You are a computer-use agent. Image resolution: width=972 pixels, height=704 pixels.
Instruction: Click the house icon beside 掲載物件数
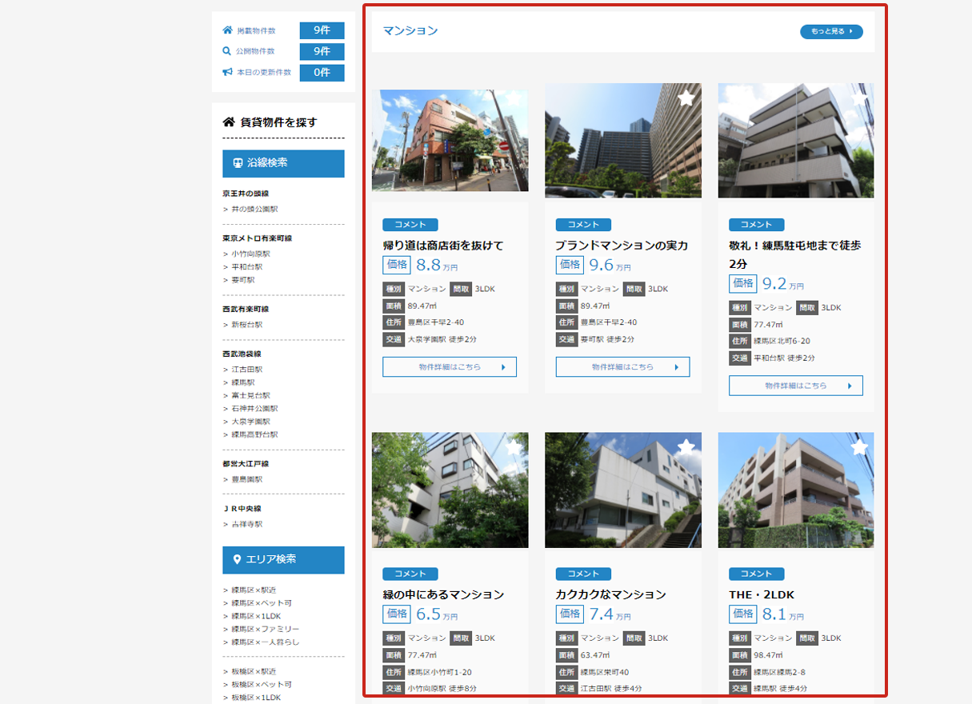[x=227, y=30]
